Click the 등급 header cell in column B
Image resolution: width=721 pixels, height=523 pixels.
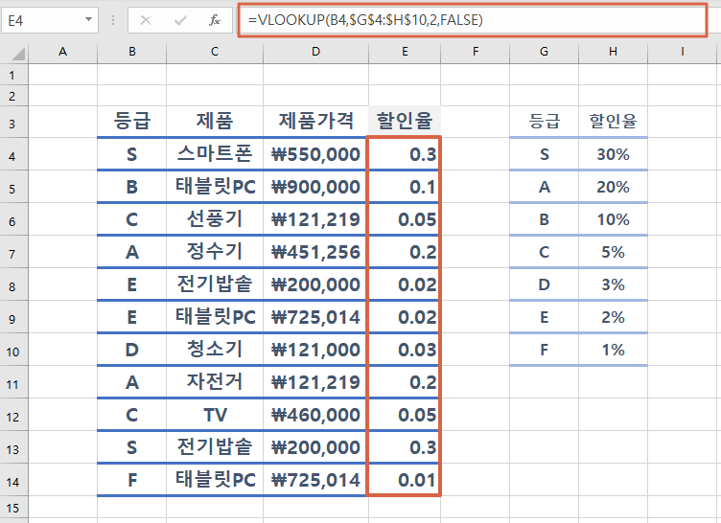(132, 122)
